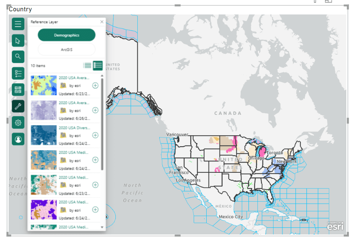Screen dimensions: 351x240
Task: Open the last partially visible 2020 USA Medi... link
Action: 74,227
